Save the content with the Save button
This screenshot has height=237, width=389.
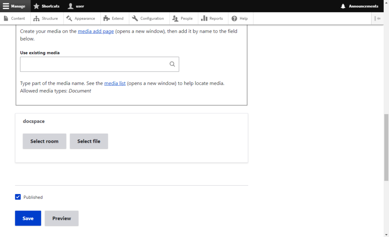(28, 218)
